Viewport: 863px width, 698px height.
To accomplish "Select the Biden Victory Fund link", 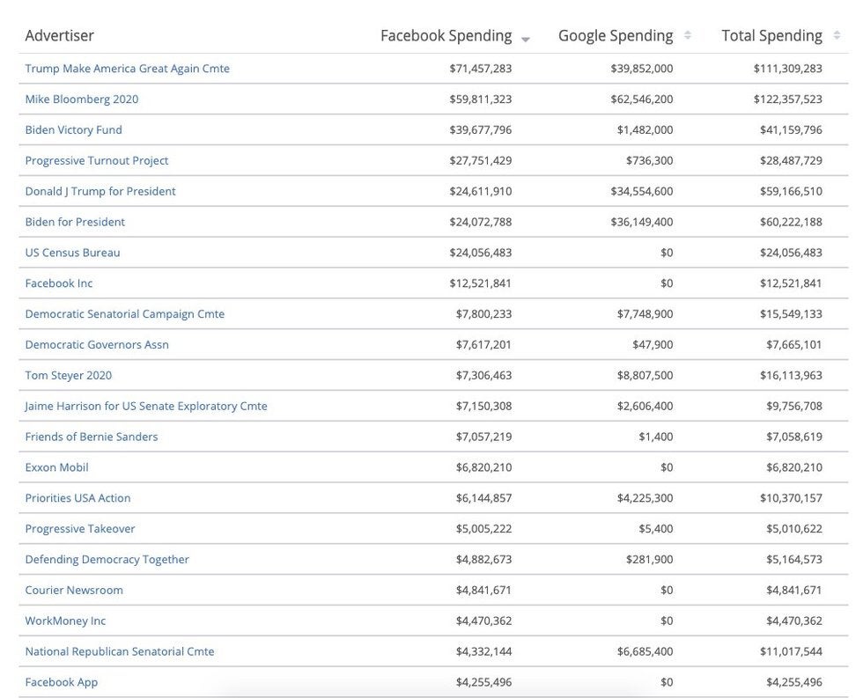I will point(74,130).
